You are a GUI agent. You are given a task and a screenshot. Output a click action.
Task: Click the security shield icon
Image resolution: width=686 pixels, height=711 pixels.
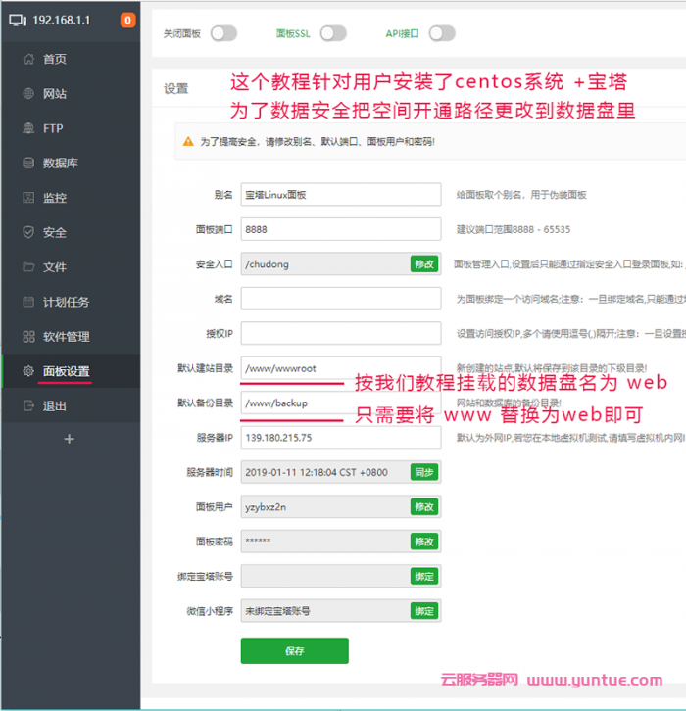pyautogui.click(x=27, y=232)
